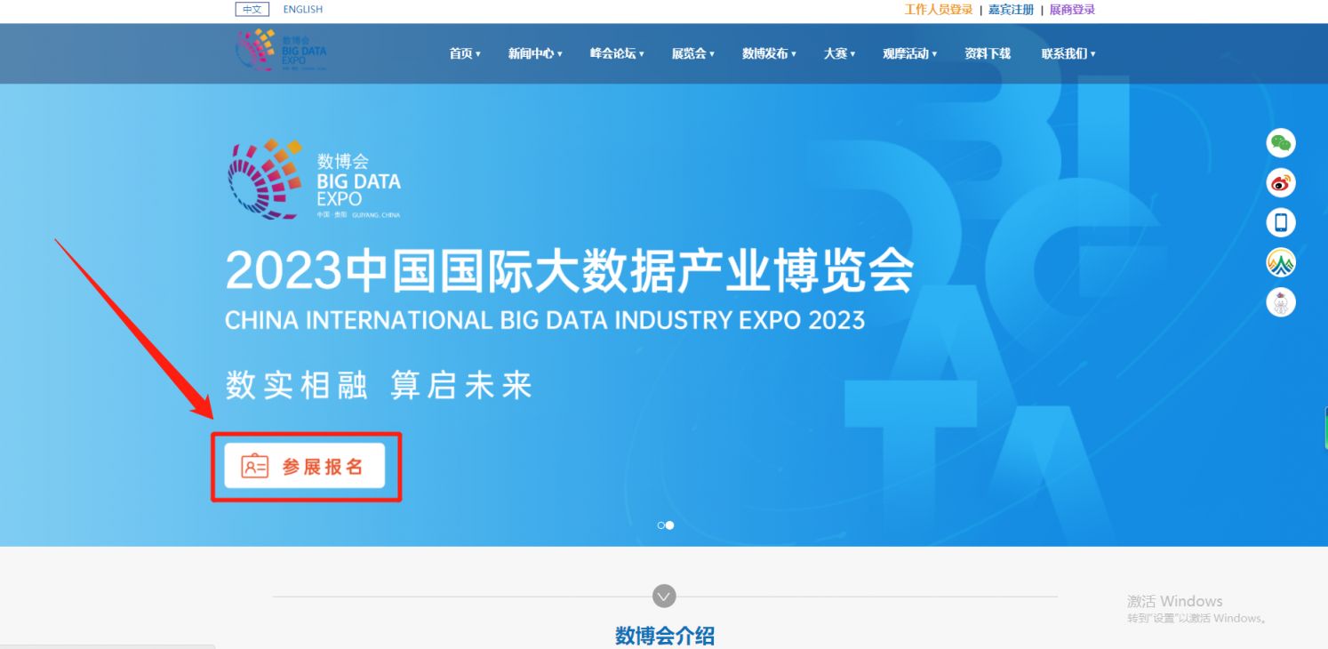Screen dimensions: 1328x649
Task: Click the 数博会介绍 section heading
Action: (664, 636)
